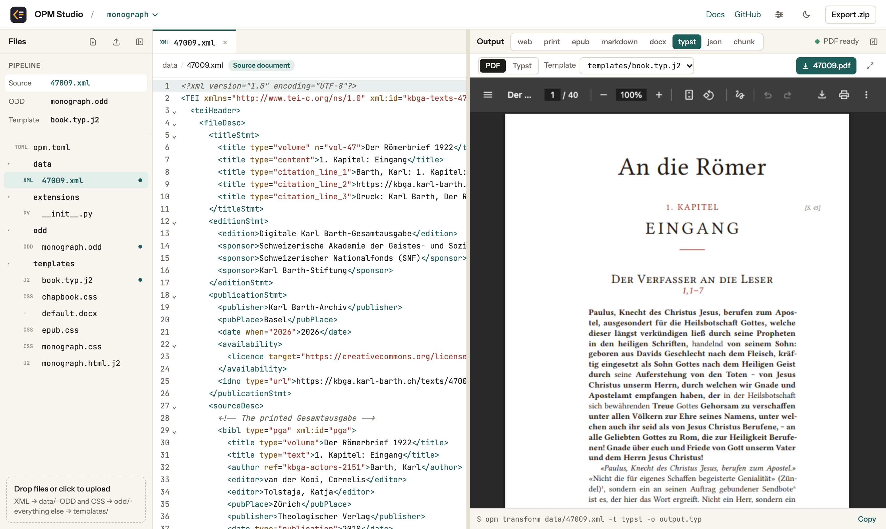Toggle dark mode moon icon

(807, 15)
